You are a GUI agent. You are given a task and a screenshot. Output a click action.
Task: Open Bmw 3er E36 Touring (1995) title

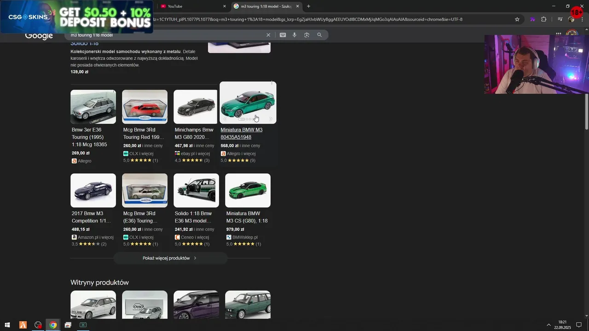[x=90, y=137]
